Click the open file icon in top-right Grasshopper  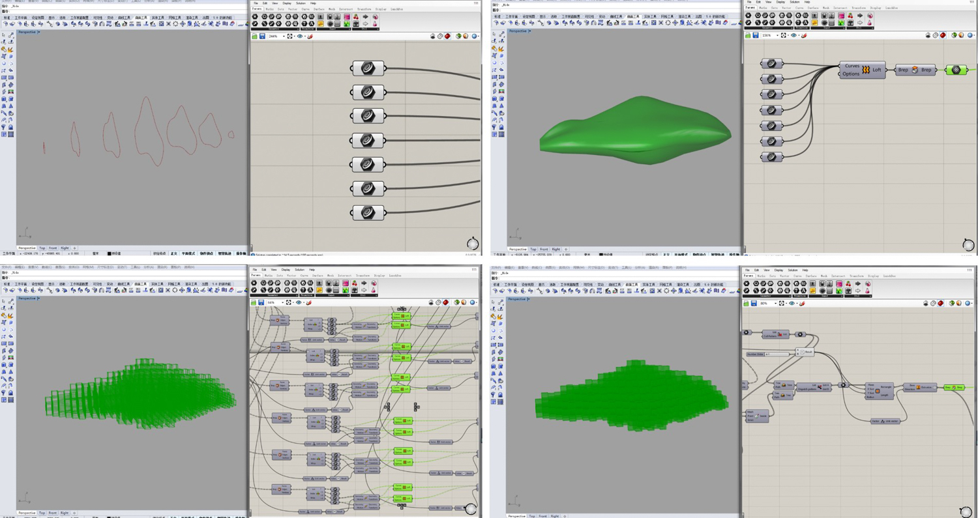[x=748, y=35]
